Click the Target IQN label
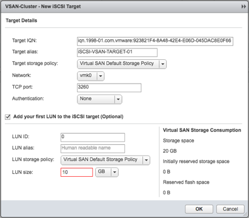Screen dimensions: 249x218 coord(24,41)
